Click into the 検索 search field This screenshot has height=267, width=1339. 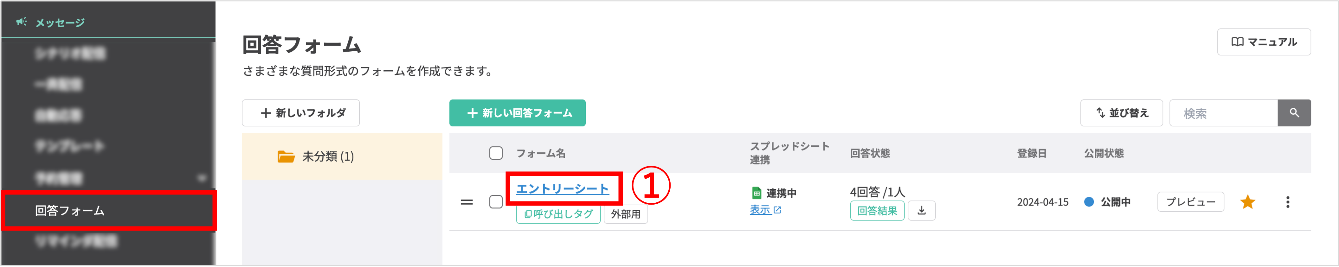coord(1223,113)
